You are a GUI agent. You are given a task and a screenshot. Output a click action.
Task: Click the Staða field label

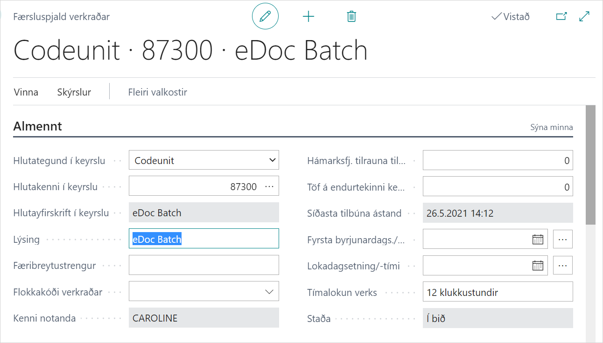click(319, 318)
